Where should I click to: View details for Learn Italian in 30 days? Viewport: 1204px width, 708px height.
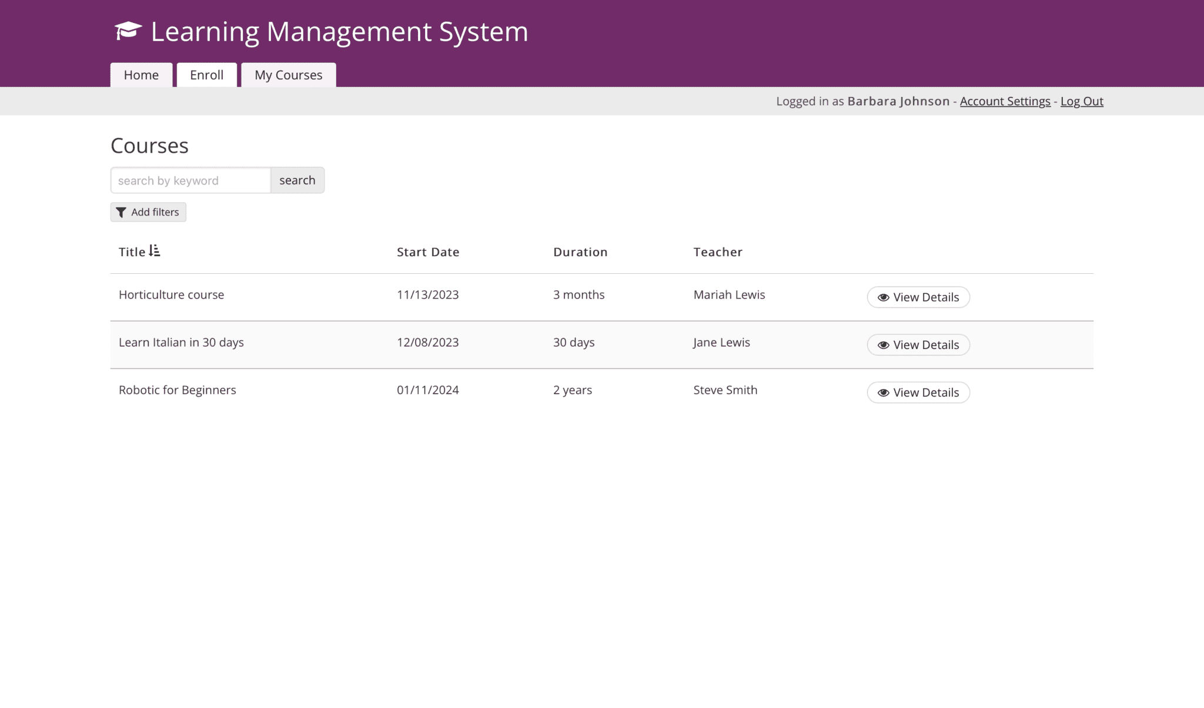[x=918, y=345]
